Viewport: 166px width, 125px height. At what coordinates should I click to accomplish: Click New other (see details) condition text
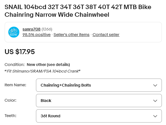(48, 65)
